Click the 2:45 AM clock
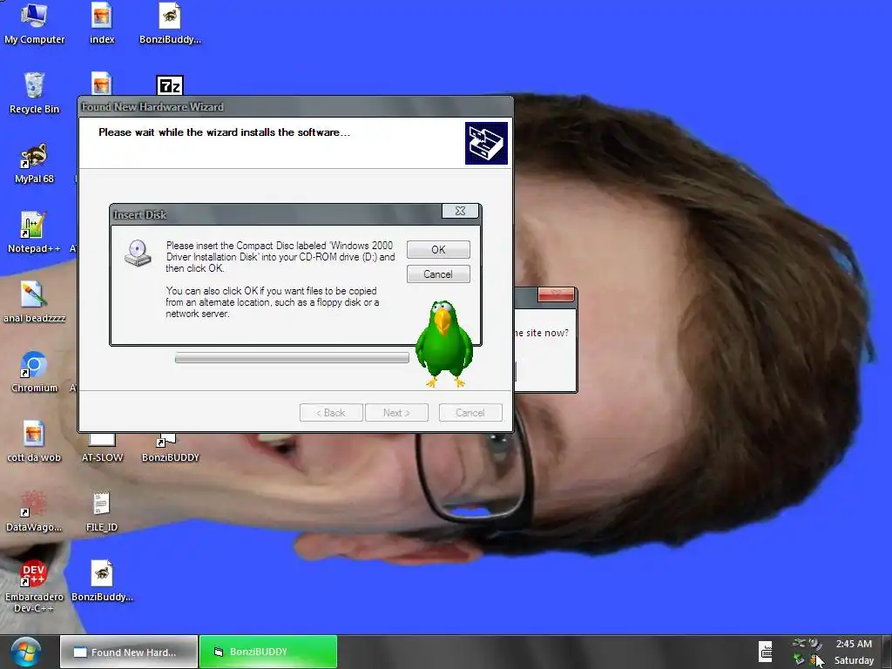Viewport: 892px width, 669px height. 854,644
